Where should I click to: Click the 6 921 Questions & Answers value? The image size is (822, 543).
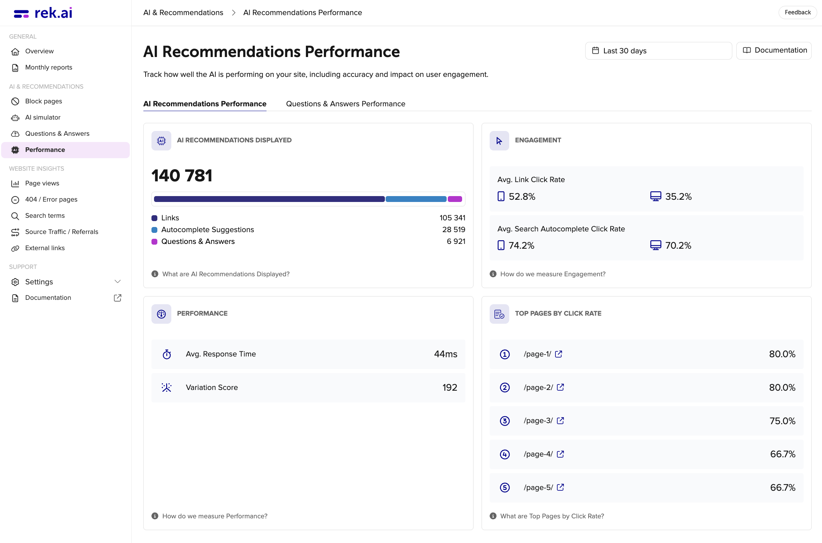pyautogui.click(x=456, y=241)
